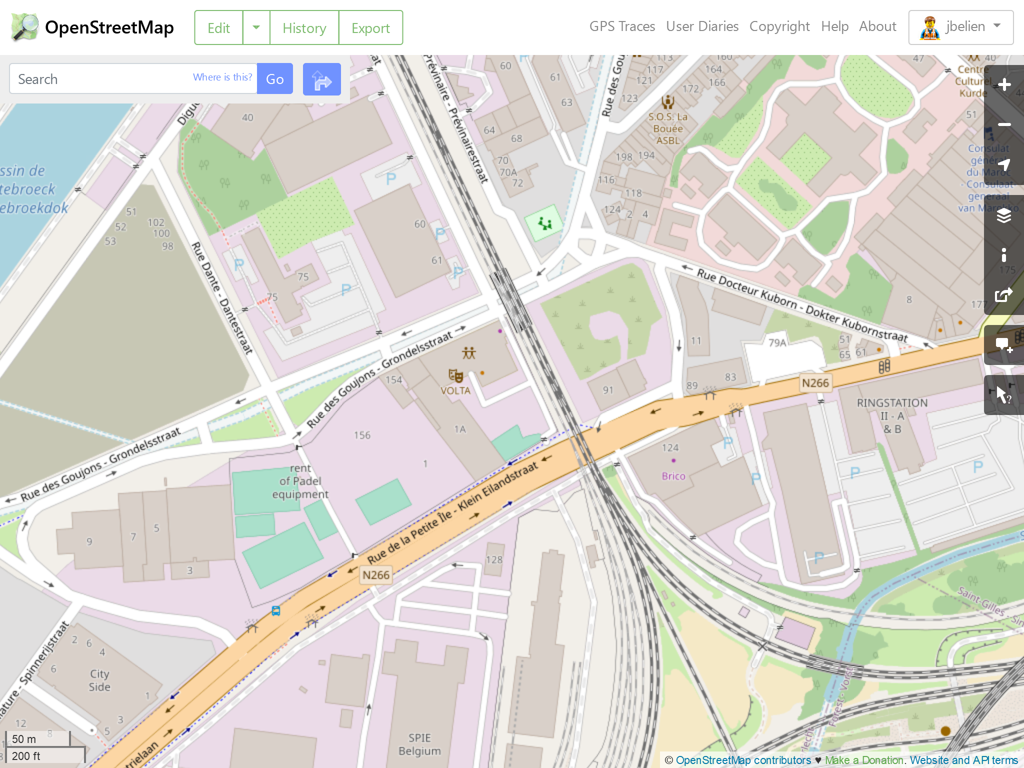The image size is (1024, 768).
Task: Click the zoom out minus button
Action: (x=1003, y=125)
